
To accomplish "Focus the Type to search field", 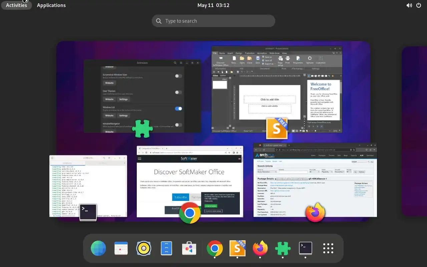I will 213,21.
